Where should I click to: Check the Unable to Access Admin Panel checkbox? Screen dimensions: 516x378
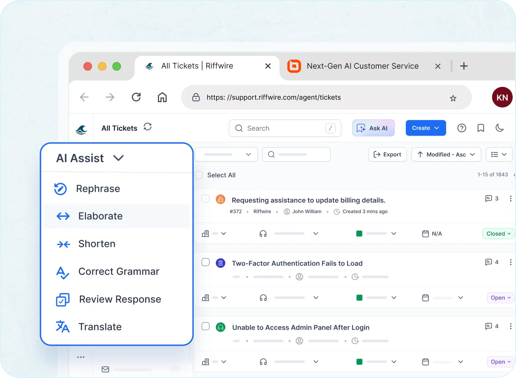[x=205, y=326]
